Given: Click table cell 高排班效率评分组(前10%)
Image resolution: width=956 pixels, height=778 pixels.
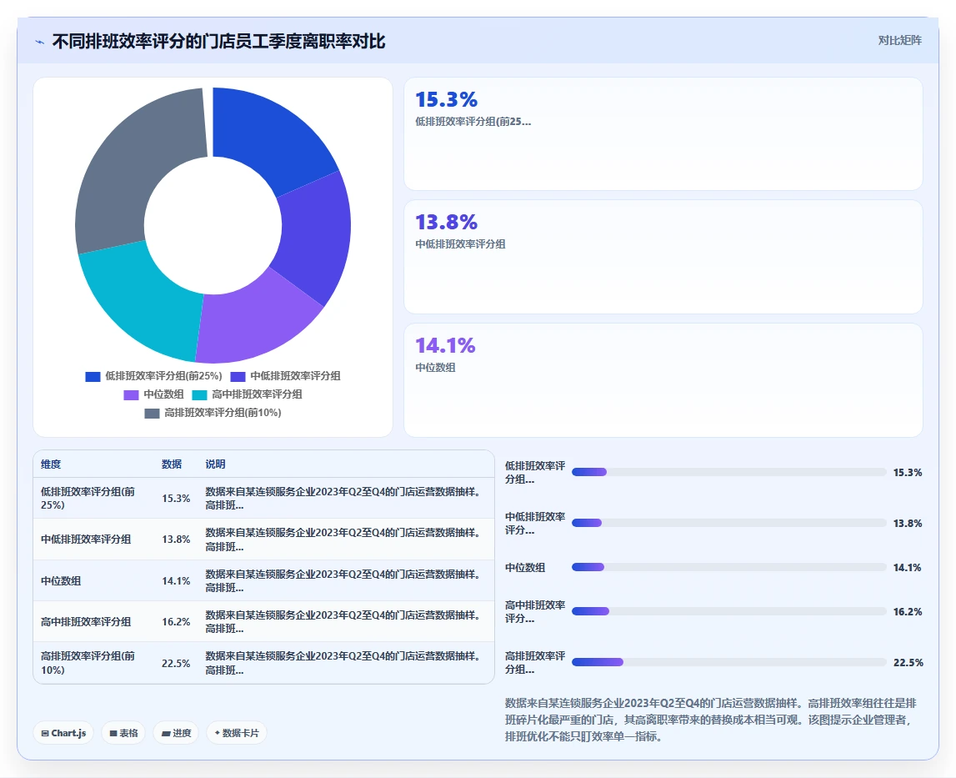Looking at the screenshot, I should pyautogui.click(x=93, y=663).
